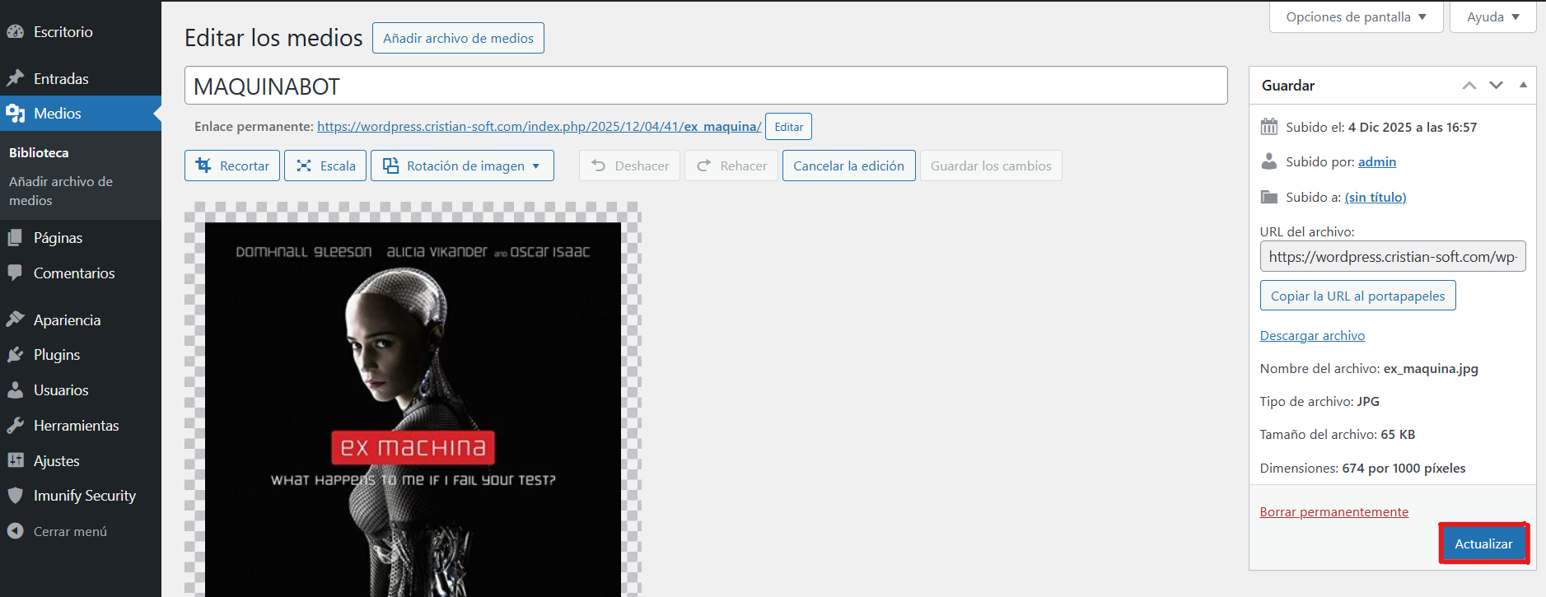Click the Medios icon in sidebar

click(x=16, y=114)
